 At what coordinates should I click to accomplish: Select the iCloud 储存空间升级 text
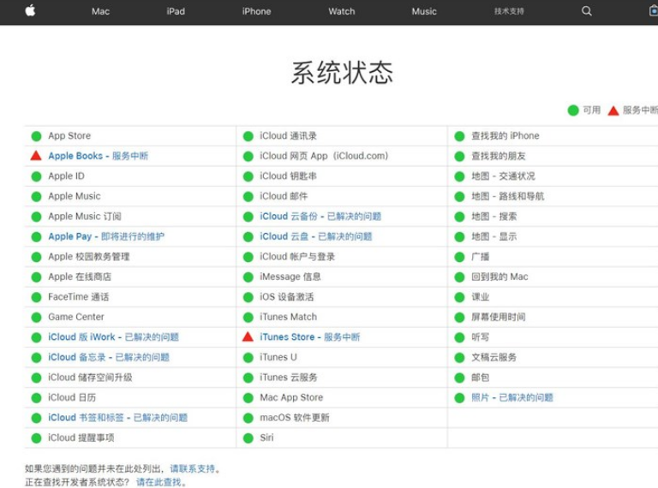(x=90, y=378)
